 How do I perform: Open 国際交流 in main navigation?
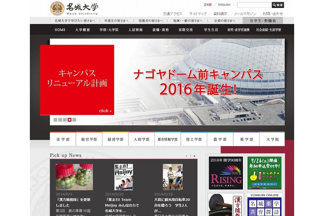[x=186, y=30]
